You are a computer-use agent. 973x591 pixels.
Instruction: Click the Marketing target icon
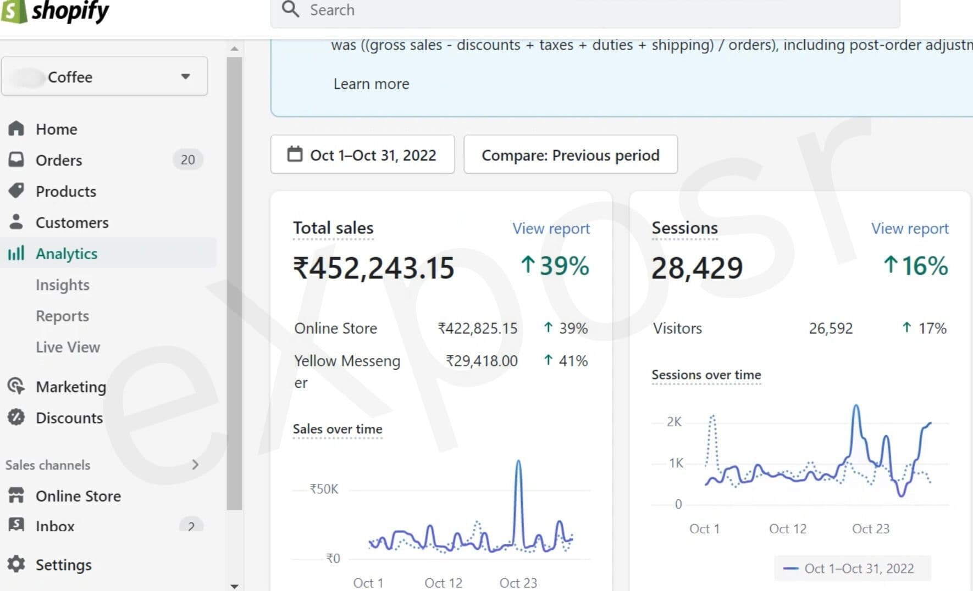(x=16, y=386)
